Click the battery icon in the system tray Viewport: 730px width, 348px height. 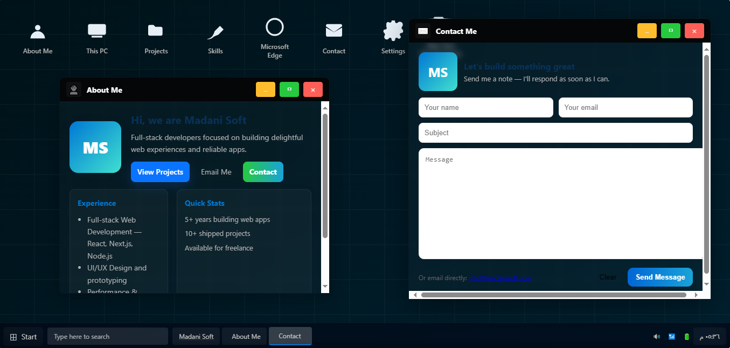pos(686,336)
